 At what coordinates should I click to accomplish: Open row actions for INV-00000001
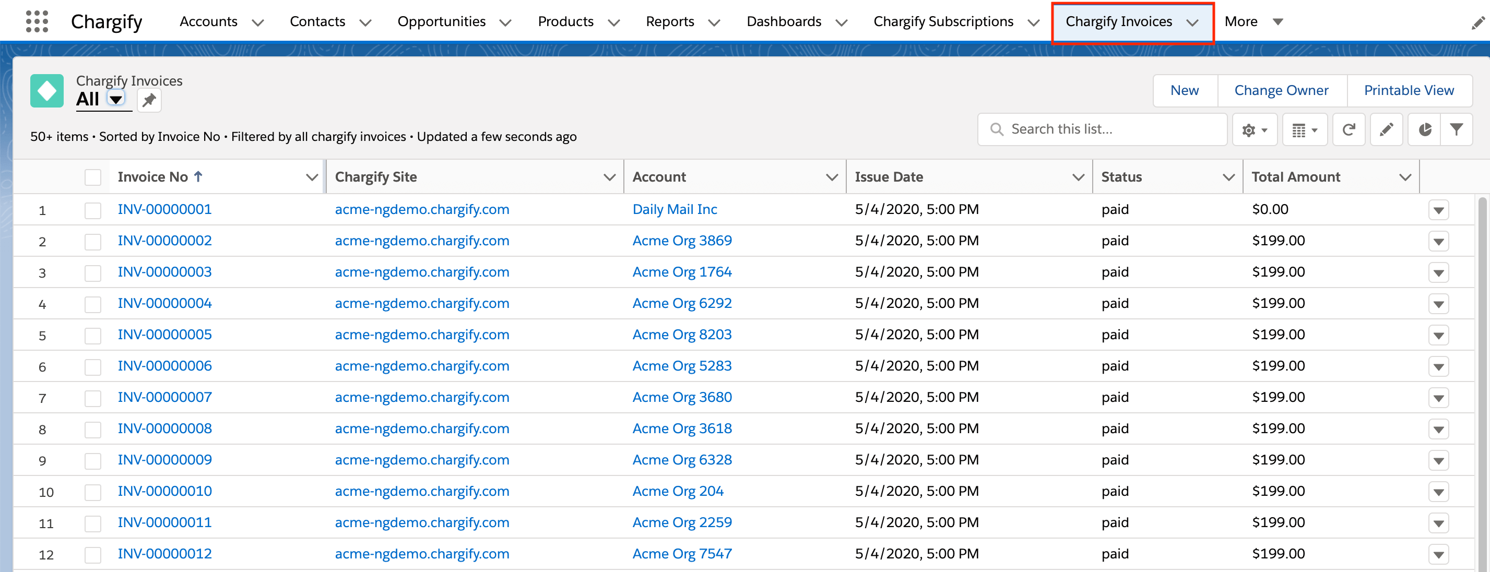click(x=1438, y=210)
